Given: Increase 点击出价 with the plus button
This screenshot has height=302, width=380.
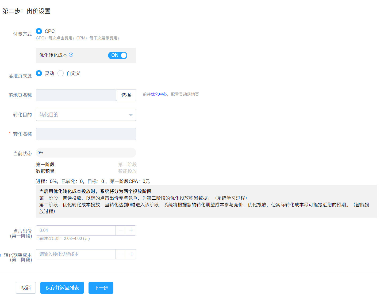Looking at the screenshot, I should click(x=131, y=230).
